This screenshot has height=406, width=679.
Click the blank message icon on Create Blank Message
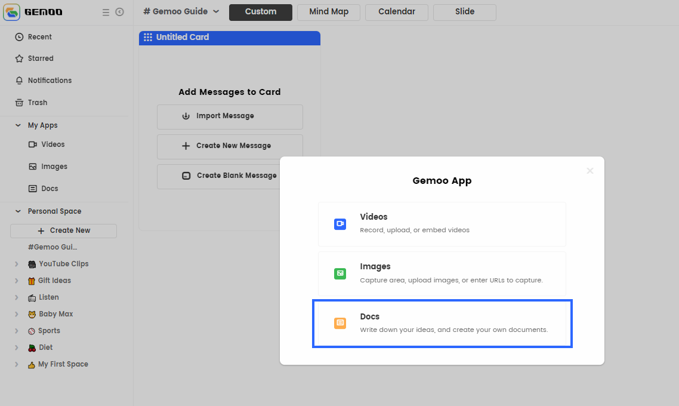click(186, 176)
